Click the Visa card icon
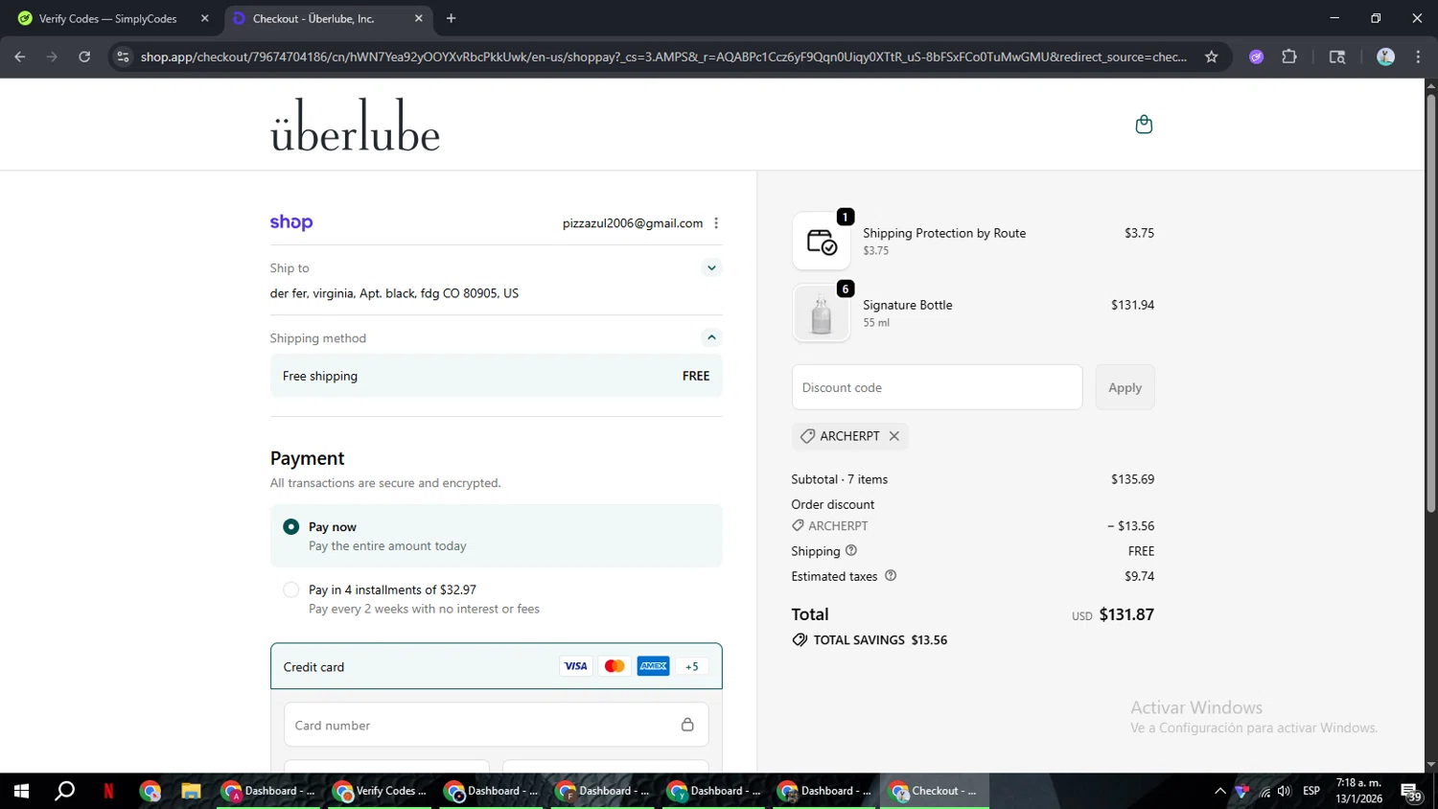This screenshot has width=1438, height=809. pyautogui.click(x=575, y=666)
